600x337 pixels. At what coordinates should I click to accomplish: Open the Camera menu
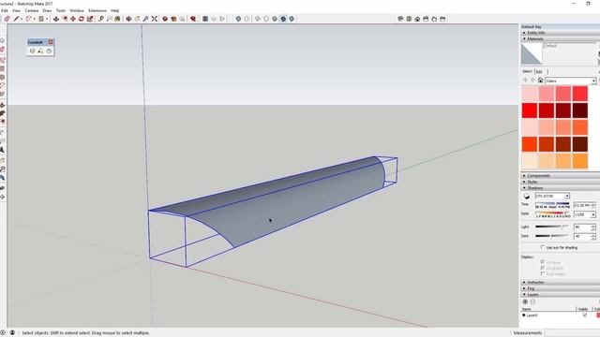(x=32, y=10)
